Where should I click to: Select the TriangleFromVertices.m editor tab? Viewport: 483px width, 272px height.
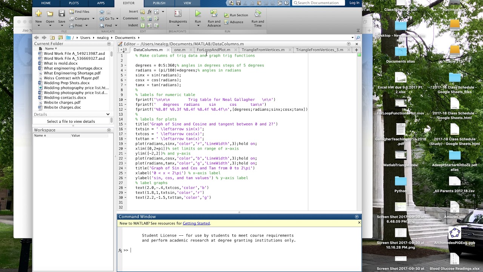coord(263,50)
